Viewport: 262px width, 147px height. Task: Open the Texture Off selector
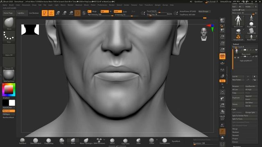click(x=9, y=63)
